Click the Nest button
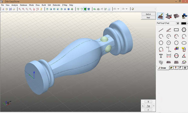 pos(148,18)
